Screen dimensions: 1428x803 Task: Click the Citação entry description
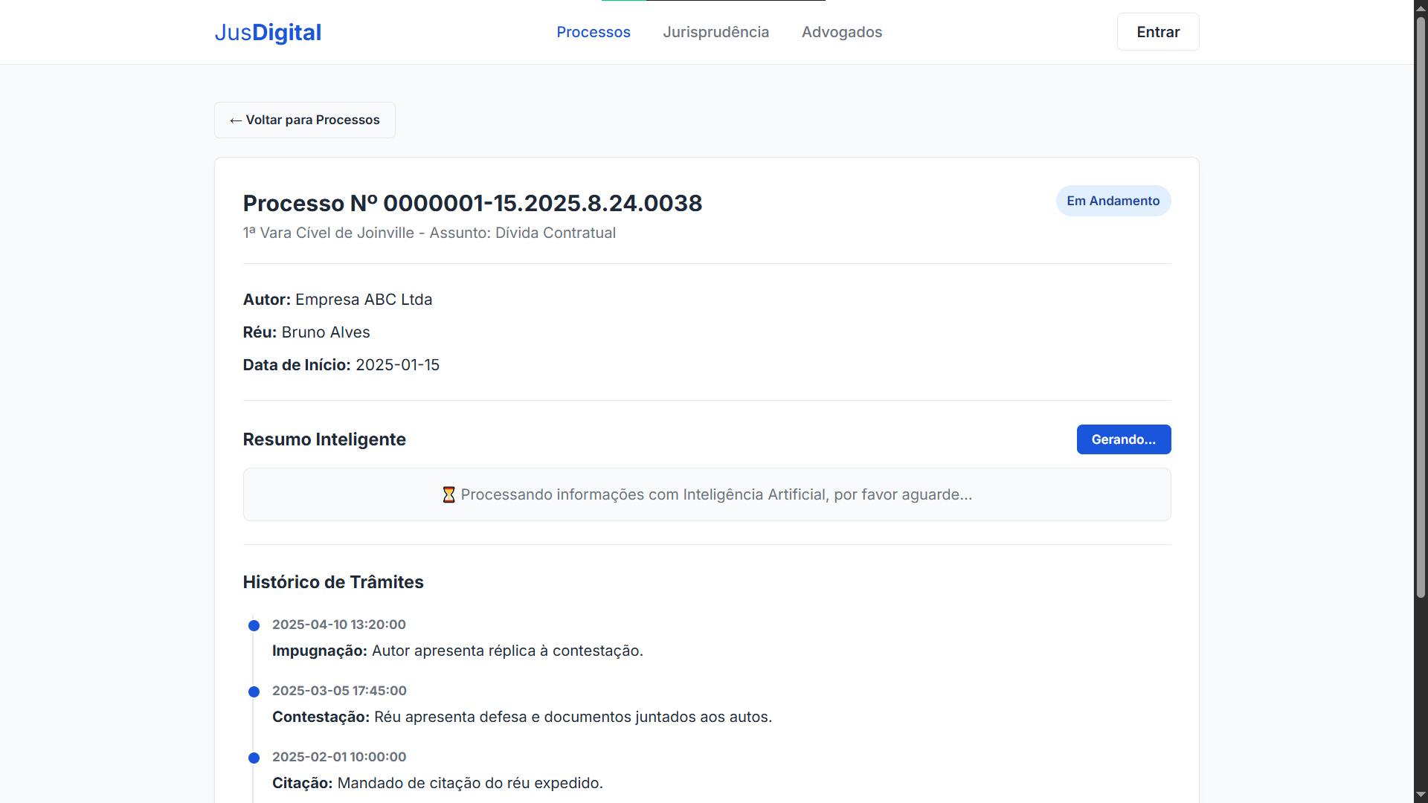click(x=437, y=783)
